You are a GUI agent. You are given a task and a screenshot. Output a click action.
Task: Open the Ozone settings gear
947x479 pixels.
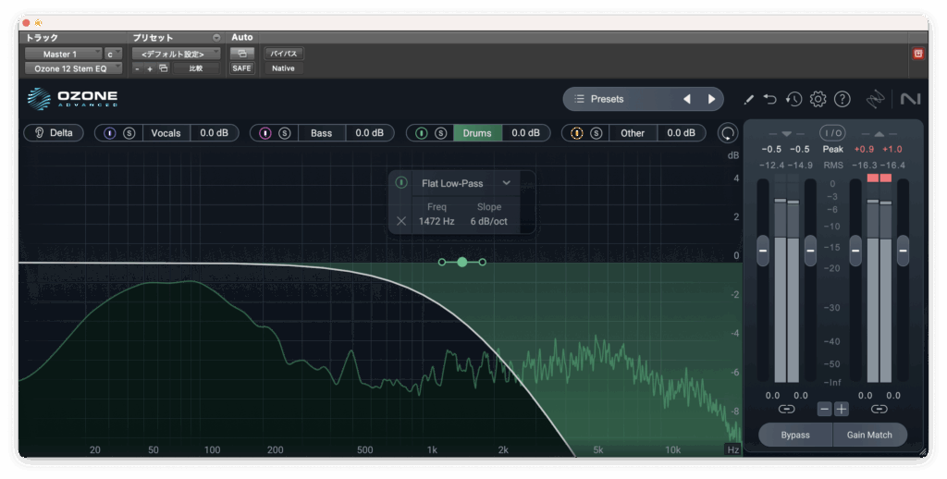[818, 99]
